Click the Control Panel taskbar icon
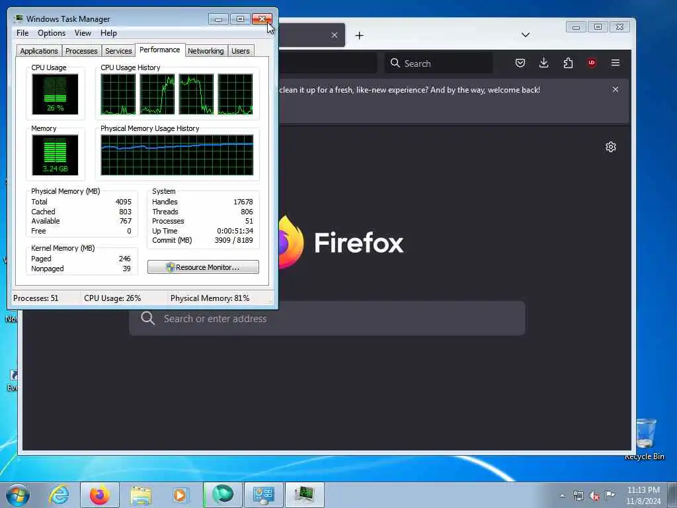 (x=263, y=495)
